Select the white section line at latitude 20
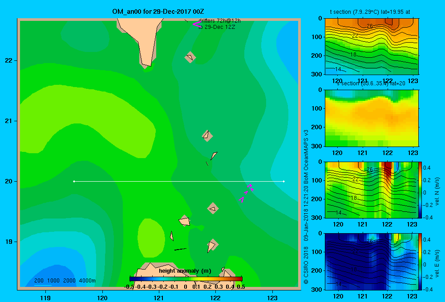This screenshot has width=445, height=302. click(x=179, y=181)
